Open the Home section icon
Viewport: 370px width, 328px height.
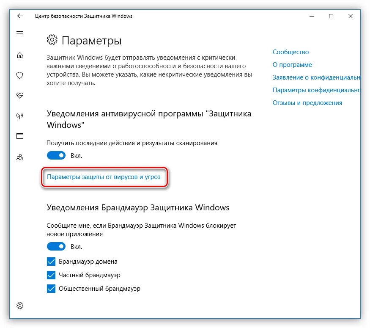pos(20,55)
